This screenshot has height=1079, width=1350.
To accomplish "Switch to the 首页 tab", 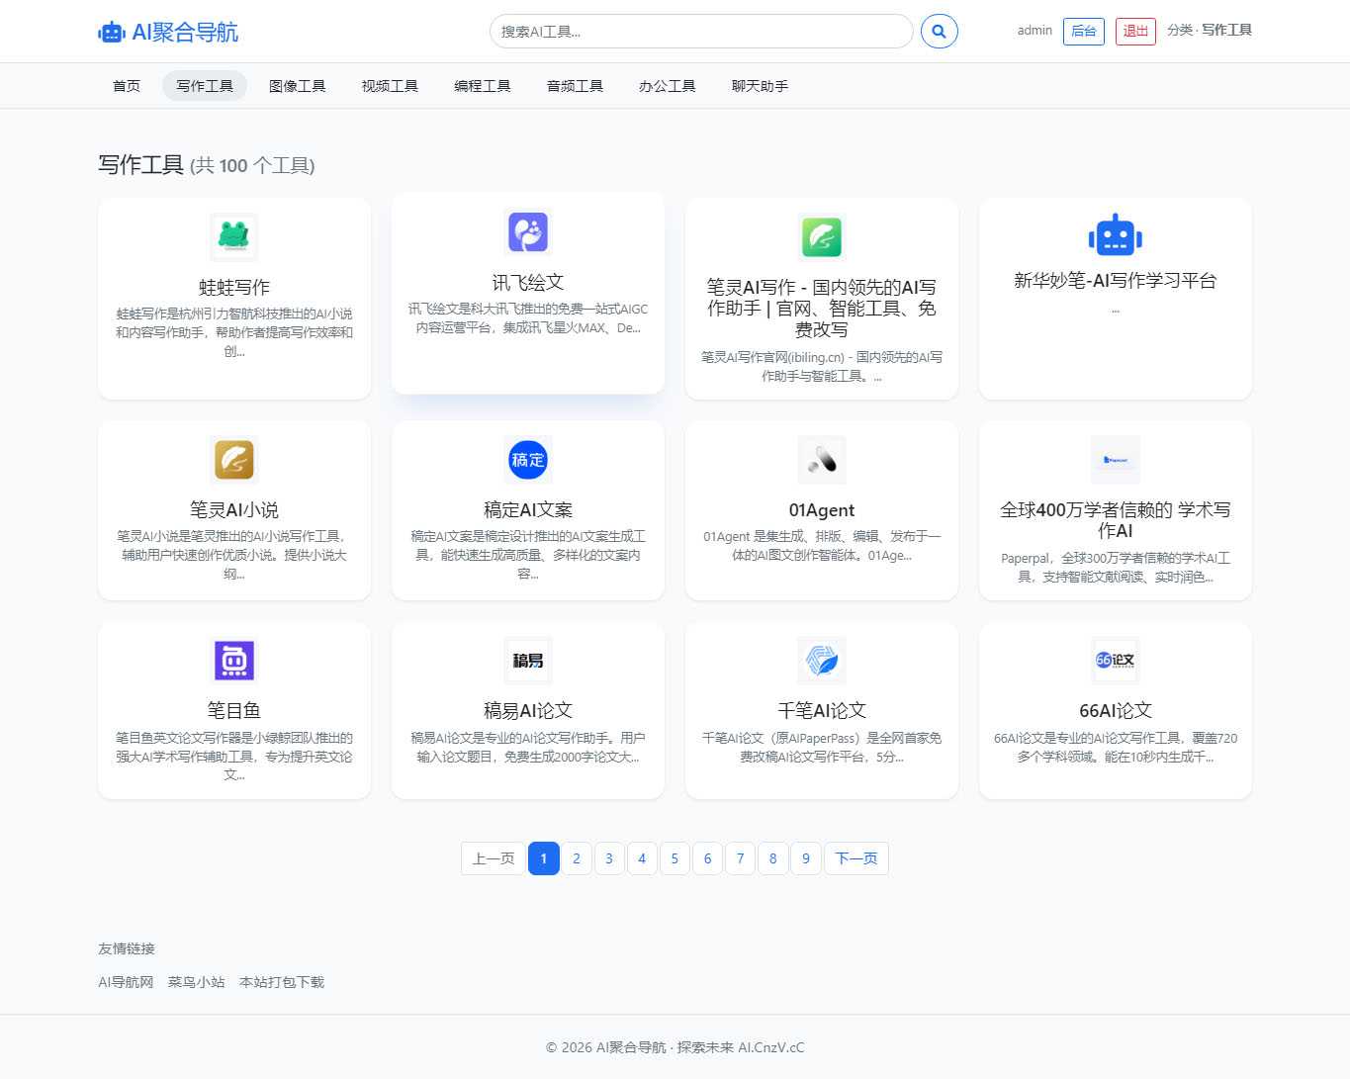I will [x=126, y=86].
